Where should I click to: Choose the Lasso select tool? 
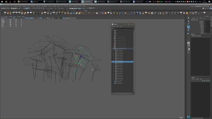[188, 21]
